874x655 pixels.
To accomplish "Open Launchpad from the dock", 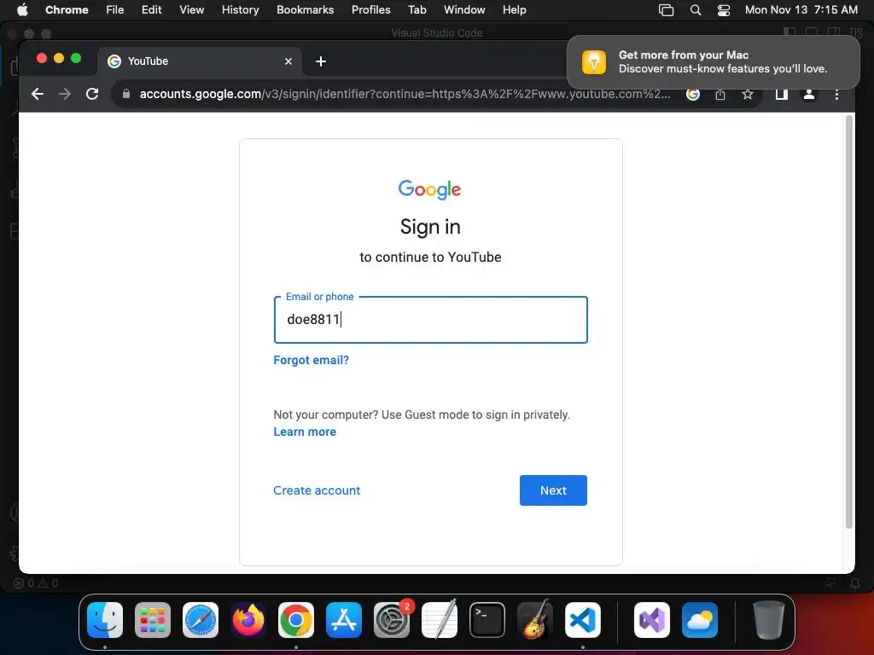I will [x=153, y=620].
